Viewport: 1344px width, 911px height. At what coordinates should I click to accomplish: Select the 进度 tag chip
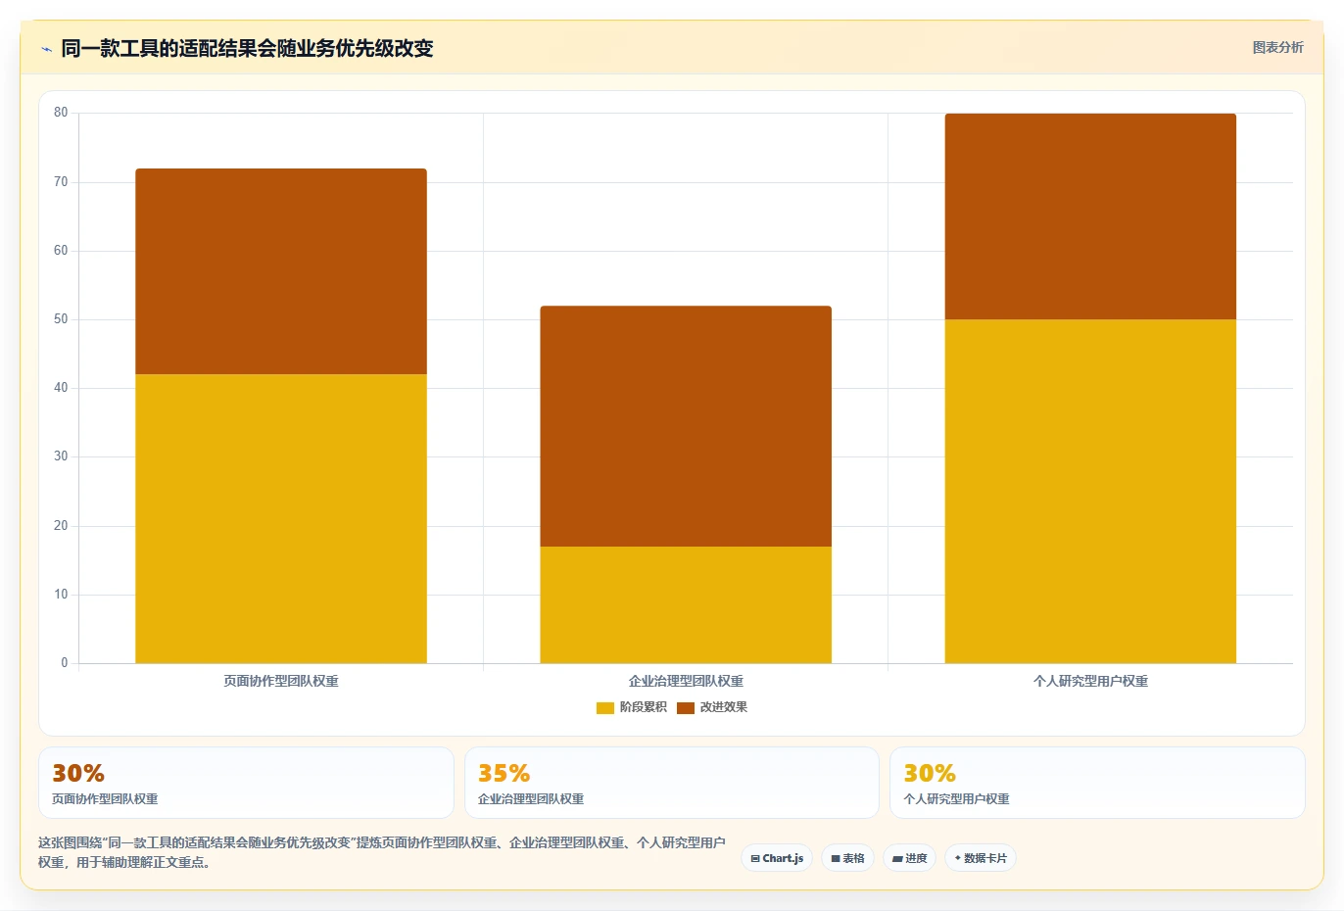pyautogui.click(x=909, y=858)
